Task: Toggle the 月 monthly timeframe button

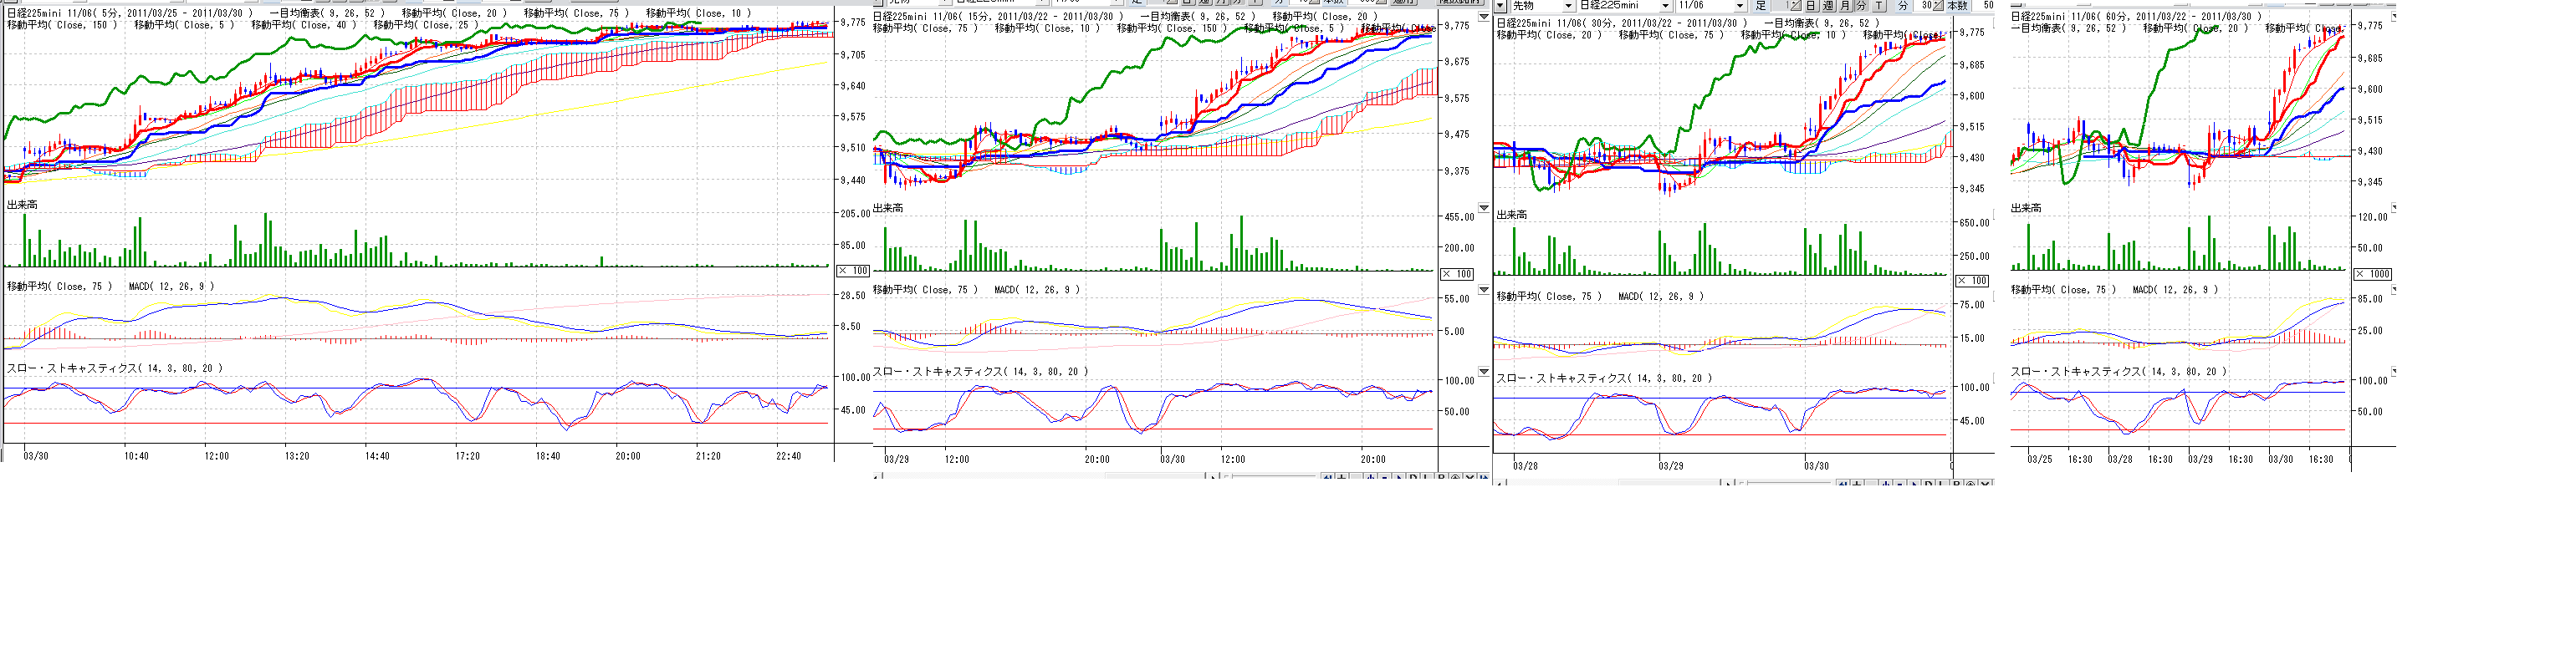Action: [x=1845, y=6]
